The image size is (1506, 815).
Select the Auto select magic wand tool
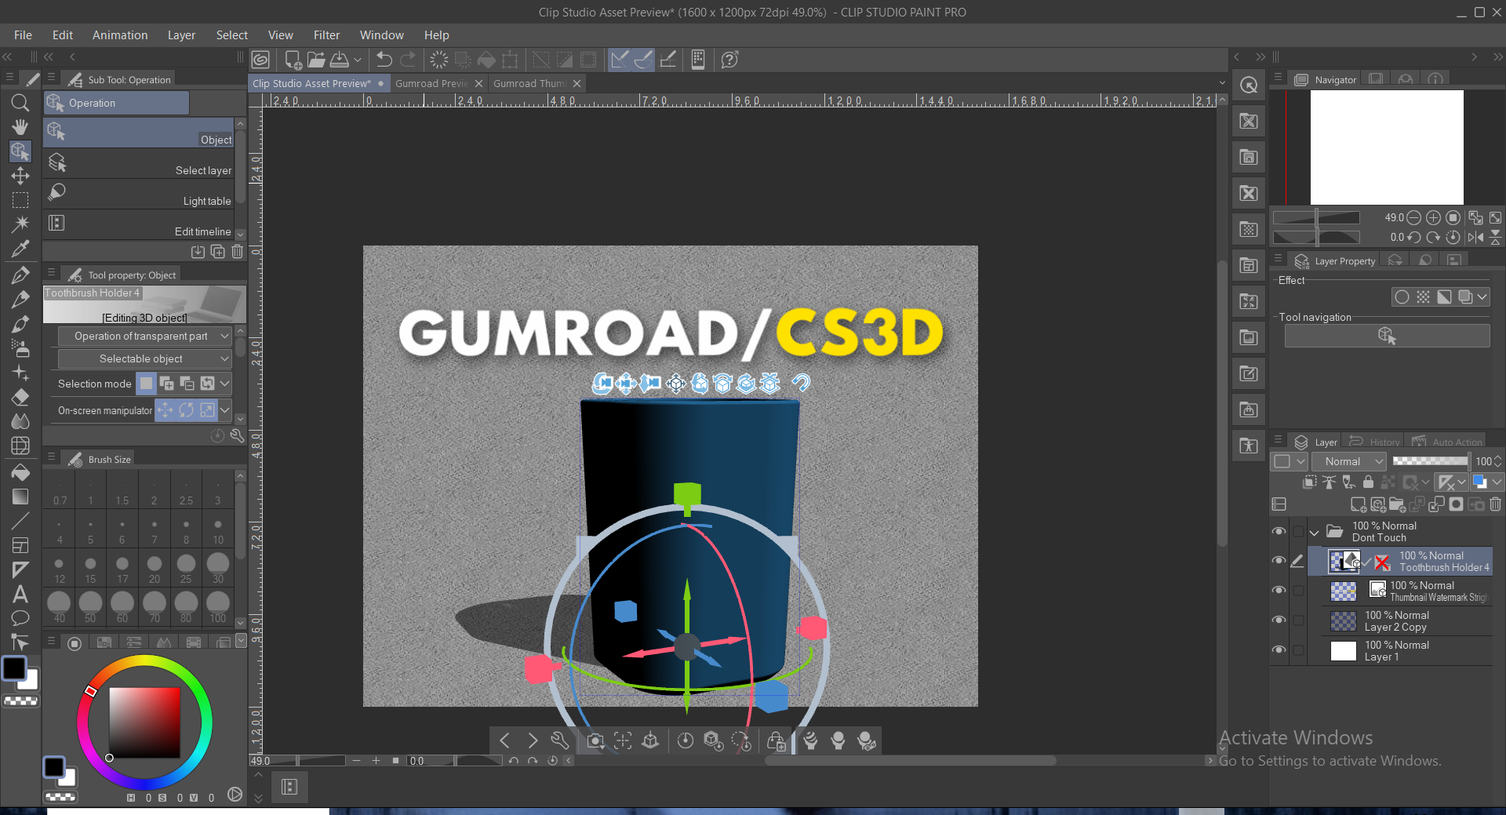[x=20, y=224]
